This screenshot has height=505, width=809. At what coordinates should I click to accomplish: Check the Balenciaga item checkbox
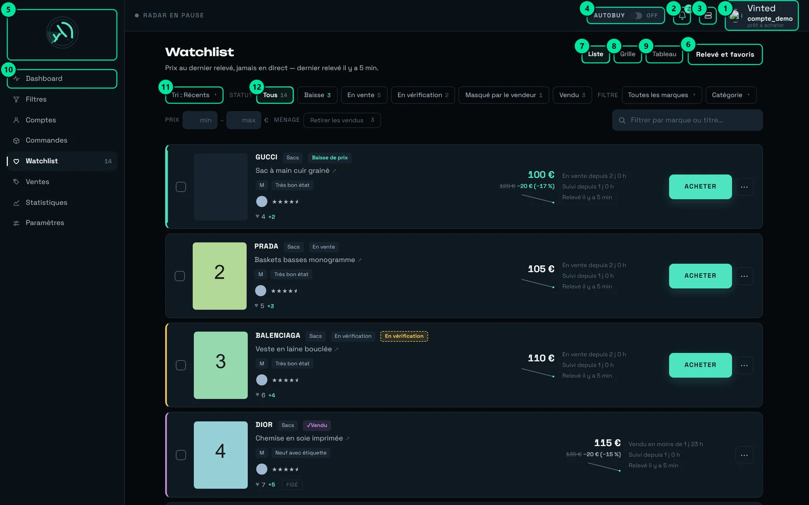click(x=181, y=365)
